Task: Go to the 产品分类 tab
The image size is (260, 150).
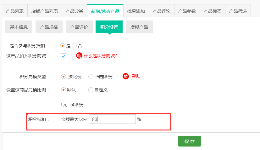Action: (x=75, y=11)
